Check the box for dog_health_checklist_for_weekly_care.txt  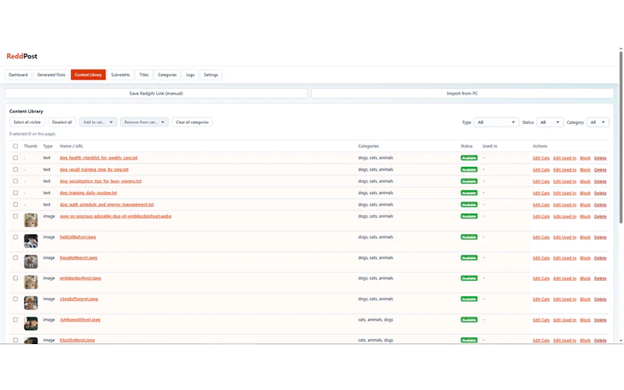[16, 158]
